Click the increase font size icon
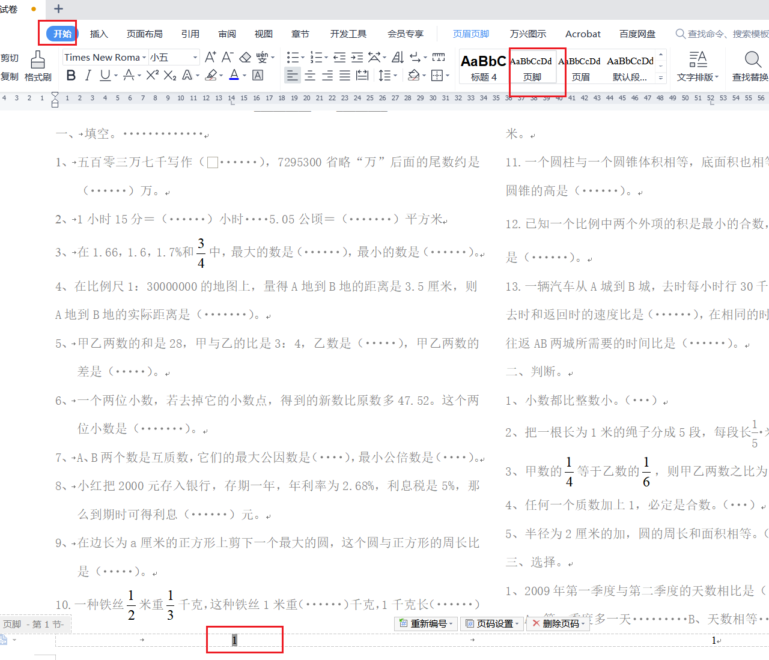Viewport: 769px width, 660px height. click(210, 57)
